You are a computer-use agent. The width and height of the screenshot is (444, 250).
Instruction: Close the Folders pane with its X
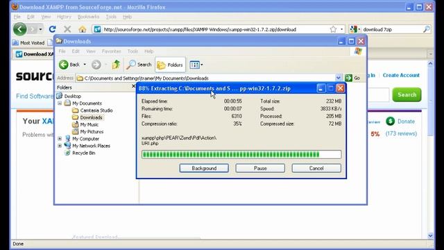[x=134, y=86]
